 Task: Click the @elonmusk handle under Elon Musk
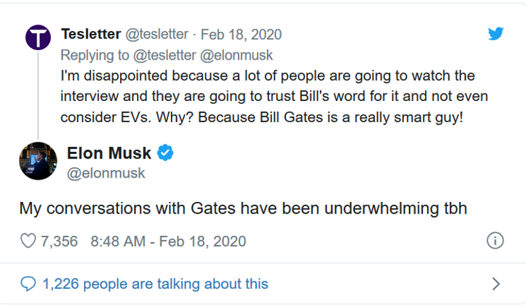[106, 173]
